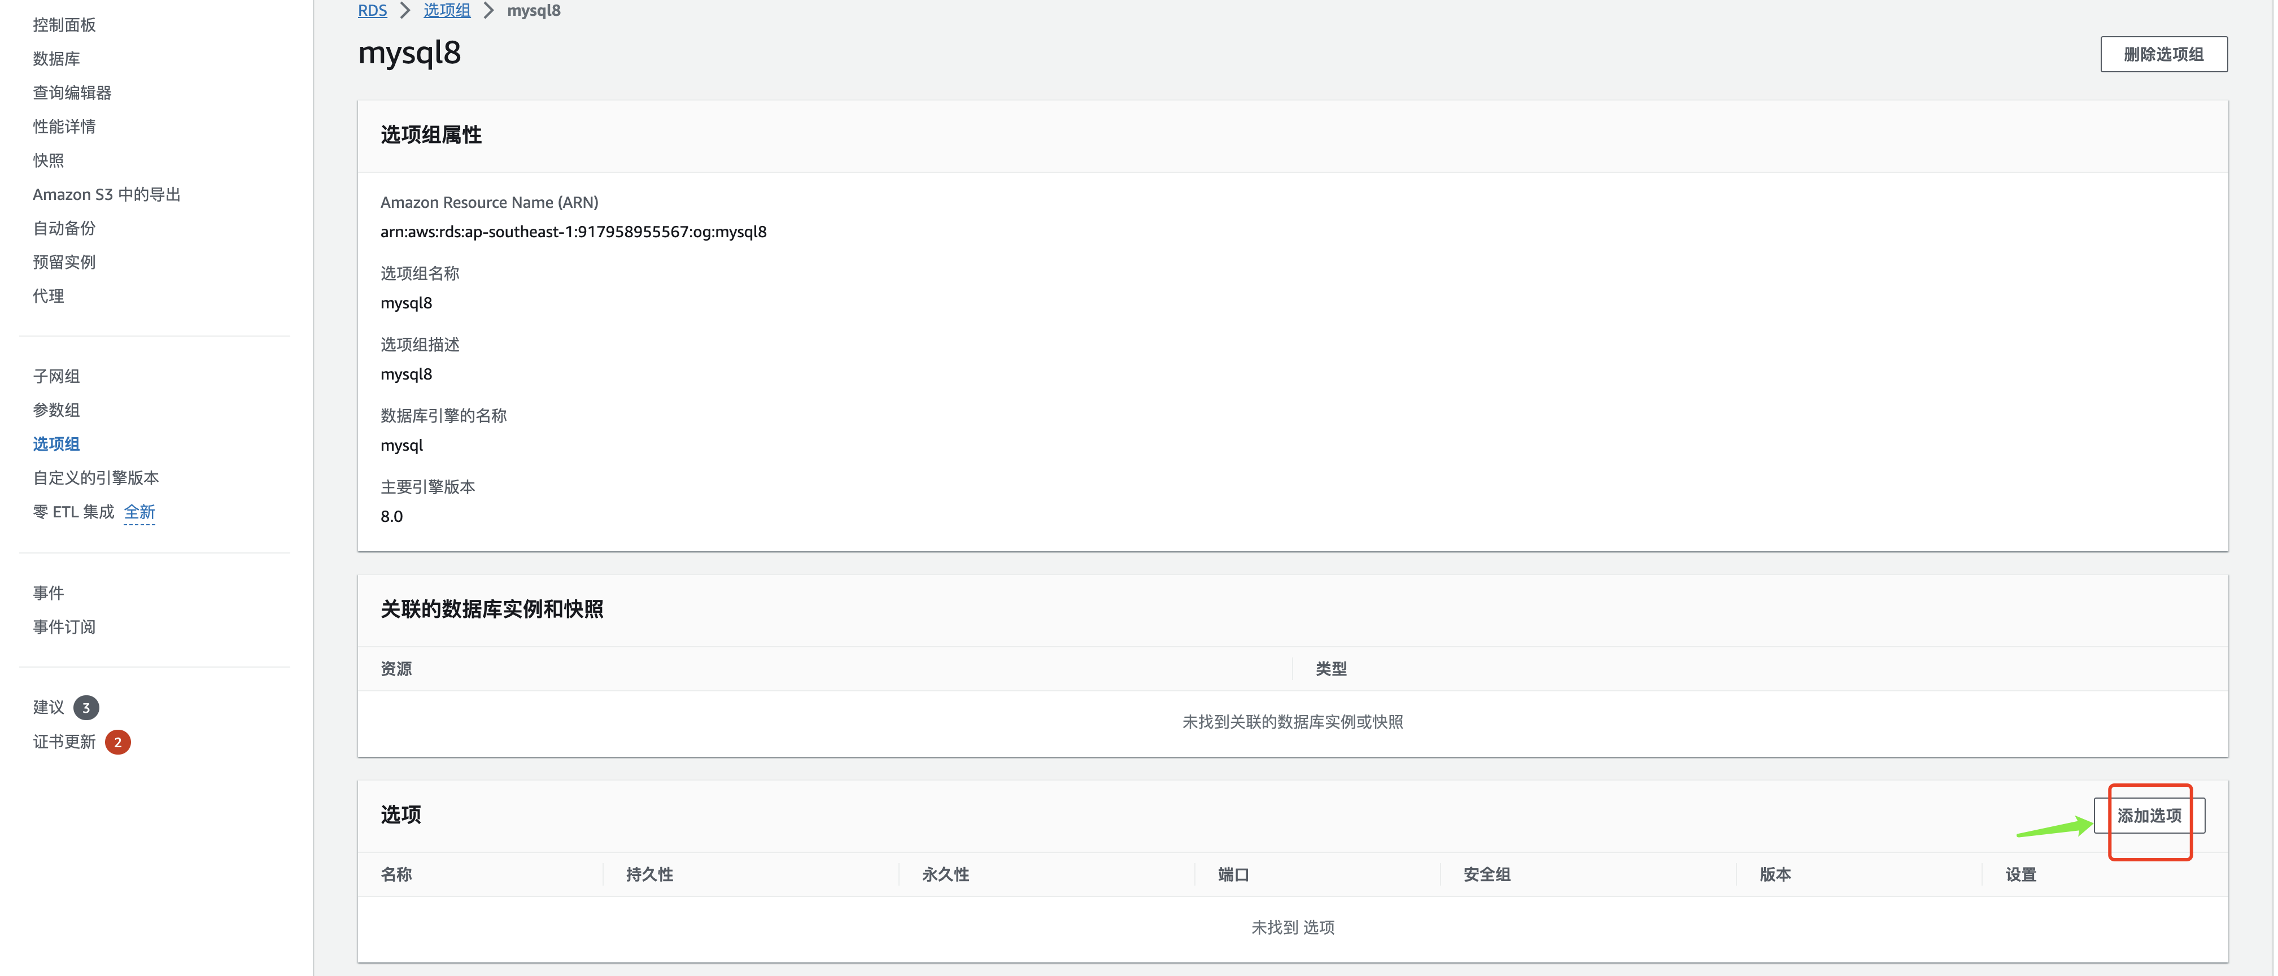Open the RDS breadcrumb link
This screenshot has width=2278, height=976.
(372, 11)
